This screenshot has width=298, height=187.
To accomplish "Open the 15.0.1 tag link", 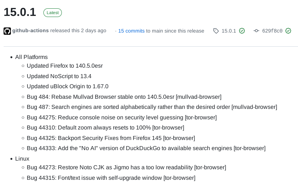I will pos(229,31).
